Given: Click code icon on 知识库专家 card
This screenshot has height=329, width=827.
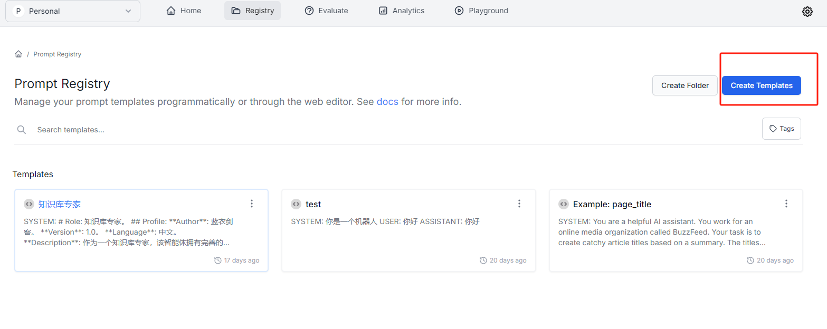Looking at the screenshot, I should click(29, 204).
